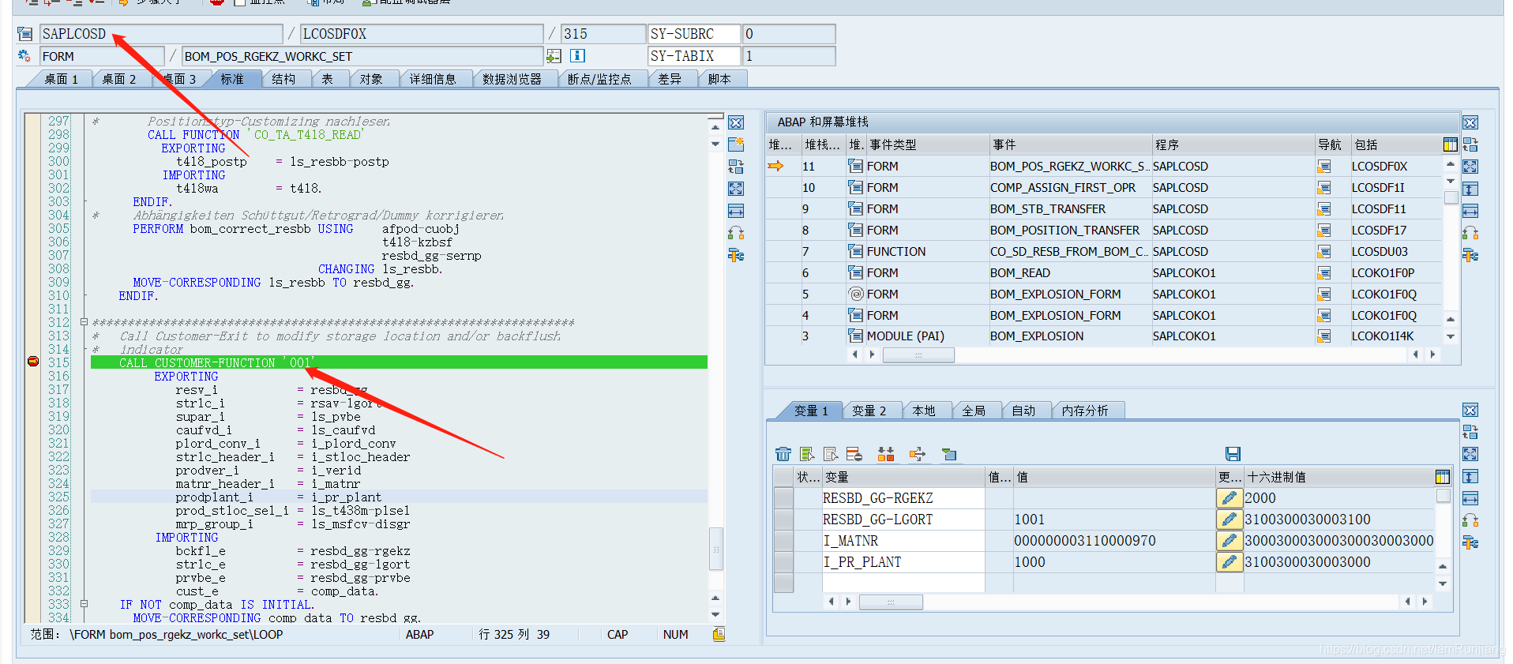
Task: Click the 事件类型 column header in the stack table
Action: pyautogui.click(x=928, y=144)
